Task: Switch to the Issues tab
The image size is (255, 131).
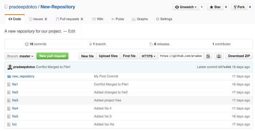Action: [x=38, y=19]
